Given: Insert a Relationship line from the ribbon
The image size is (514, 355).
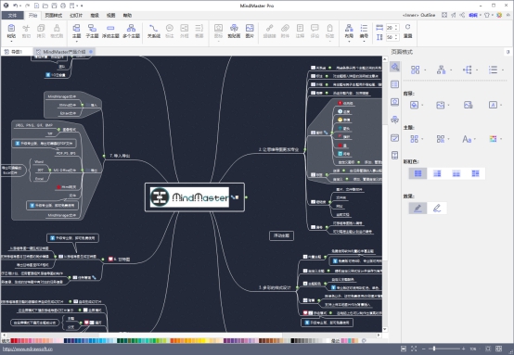Looking at the screenshot, I should coord(153,32).
